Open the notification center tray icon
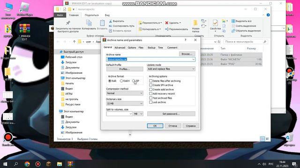 point(295,164)
